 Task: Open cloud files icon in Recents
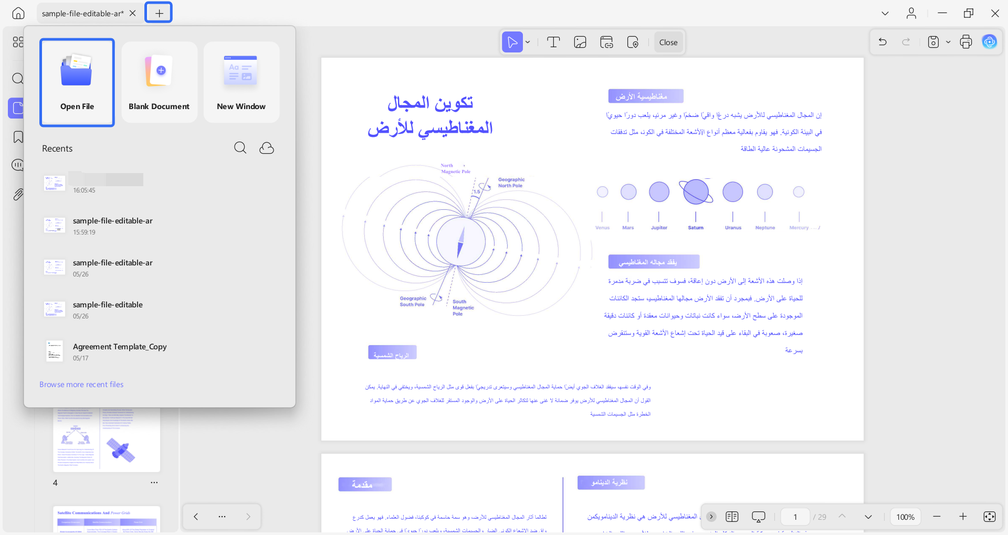pos(267,148)
